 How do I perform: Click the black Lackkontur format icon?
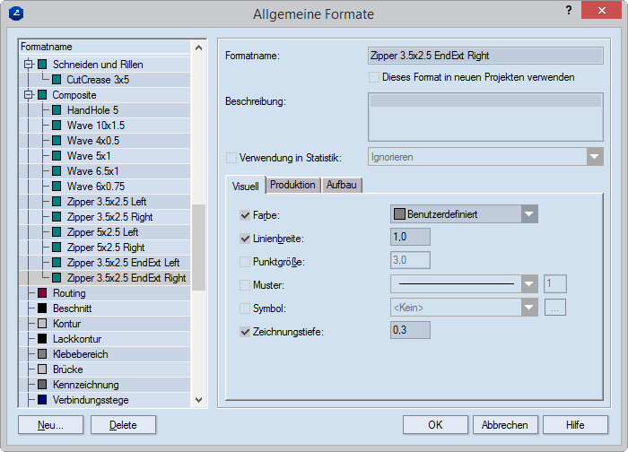pos(42,338)
